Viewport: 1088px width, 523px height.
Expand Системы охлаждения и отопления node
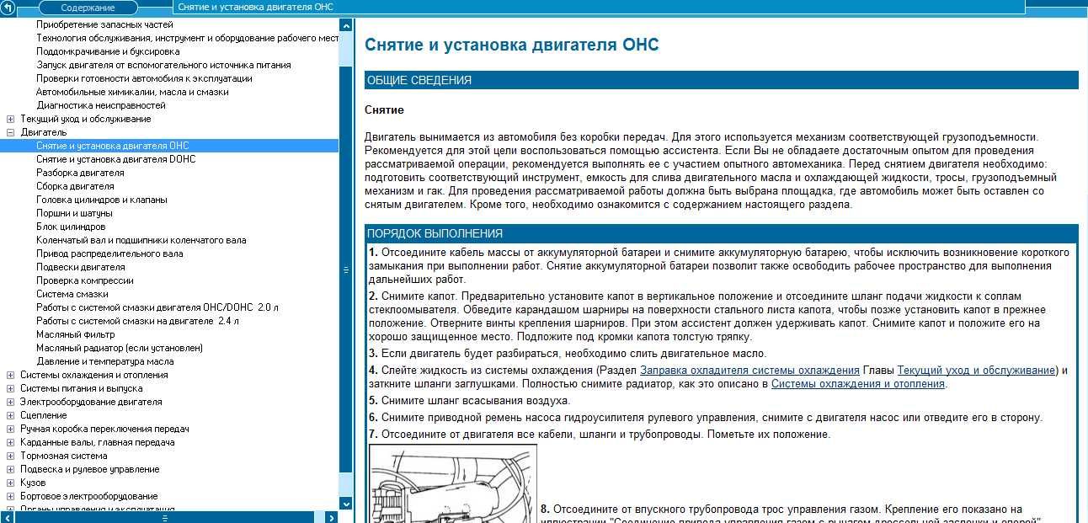(x=10, y=375)
